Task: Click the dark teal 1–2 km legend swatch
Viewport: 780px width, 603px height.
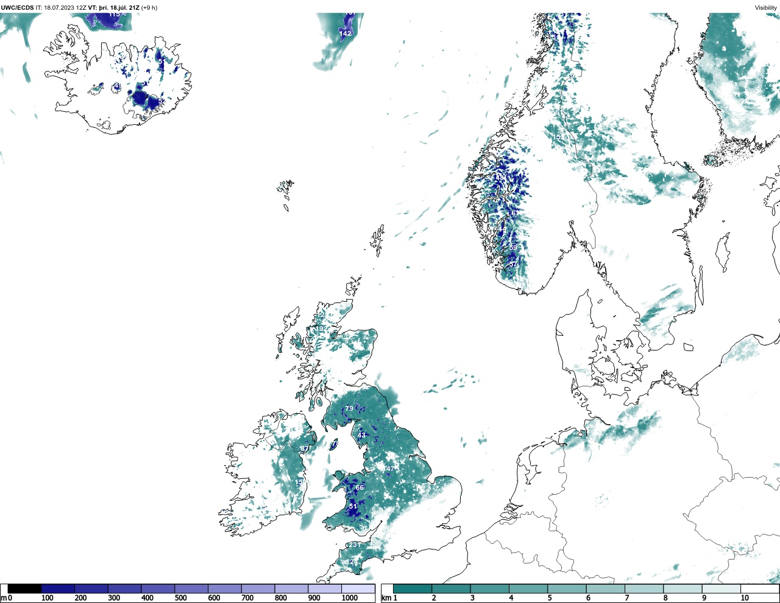Action: pos(413,588)
